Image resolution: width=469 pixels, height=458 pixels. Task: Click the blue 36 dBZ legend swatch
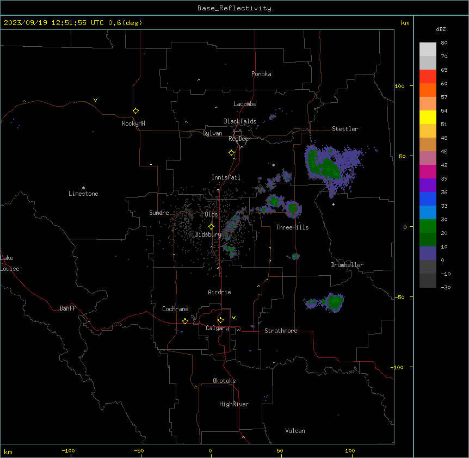[x=428, y=199]
